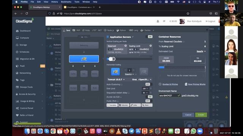Open the Variables button

(112, 105)
